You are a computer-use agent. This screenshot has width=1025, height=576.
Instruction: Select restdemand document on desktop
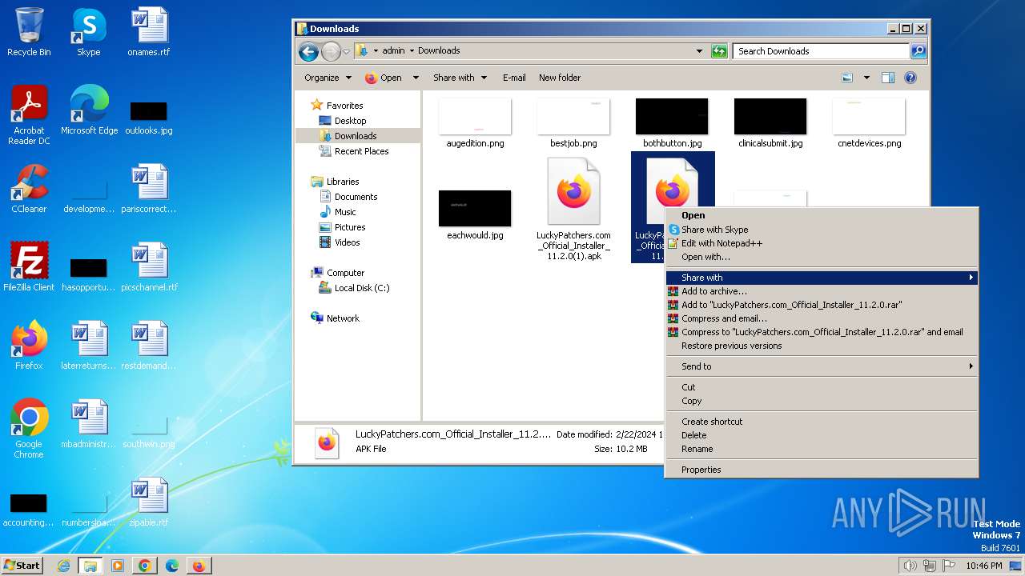[x=149, y=346]
